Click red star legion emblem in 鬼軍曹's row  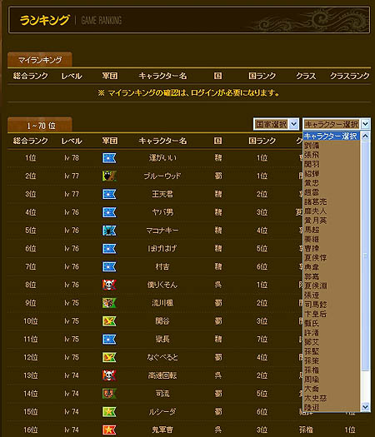109,430
